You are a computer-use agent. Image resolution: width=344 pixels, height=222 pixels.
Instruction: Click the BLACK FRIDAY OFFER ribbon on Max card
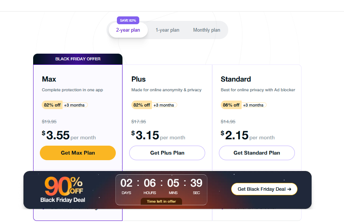coord(77,59)
